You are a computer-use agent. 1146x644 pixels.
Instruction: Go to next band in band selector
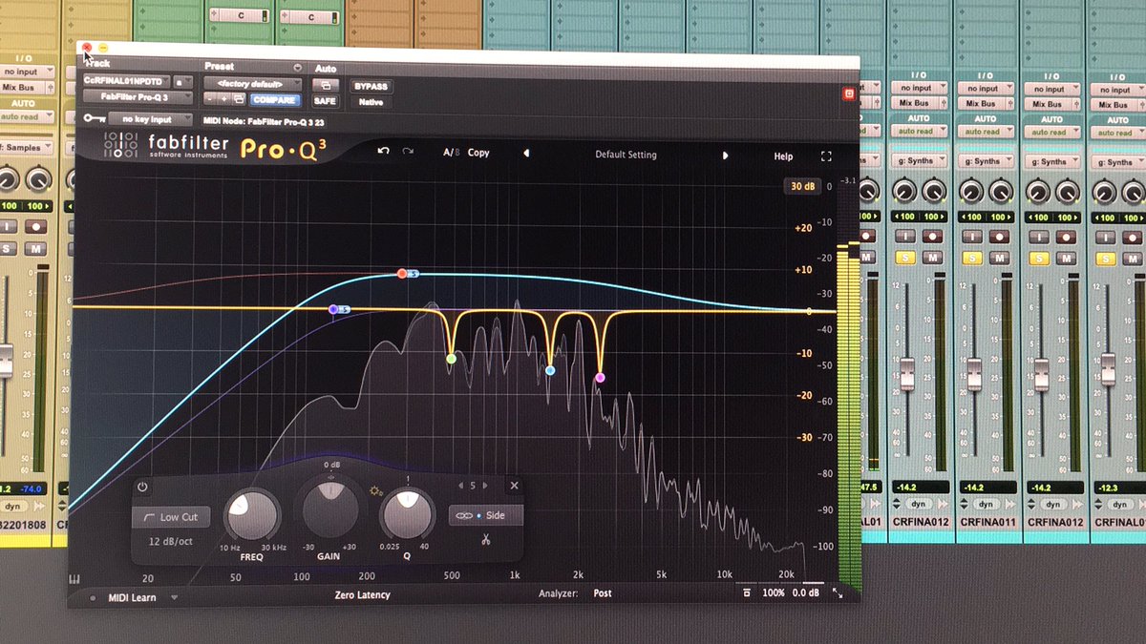pyautogui.click(x=484, y=486)
